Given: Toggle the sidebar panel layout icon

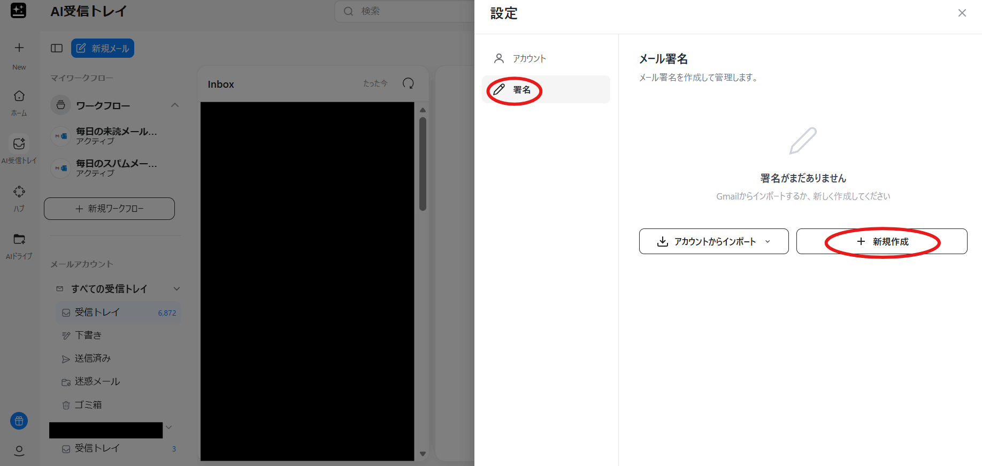Looking at the screenshot, I should [57, 49].
